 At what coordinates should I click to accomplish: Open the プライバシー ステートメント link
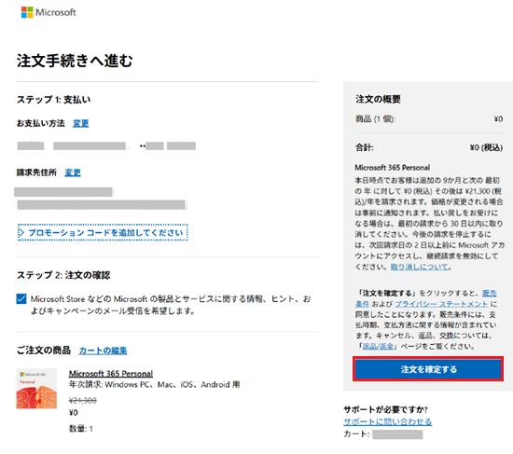[441, 304]
